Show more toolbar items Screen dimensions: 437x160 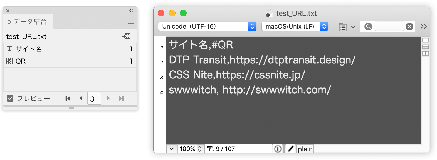(x=424, y=26)
